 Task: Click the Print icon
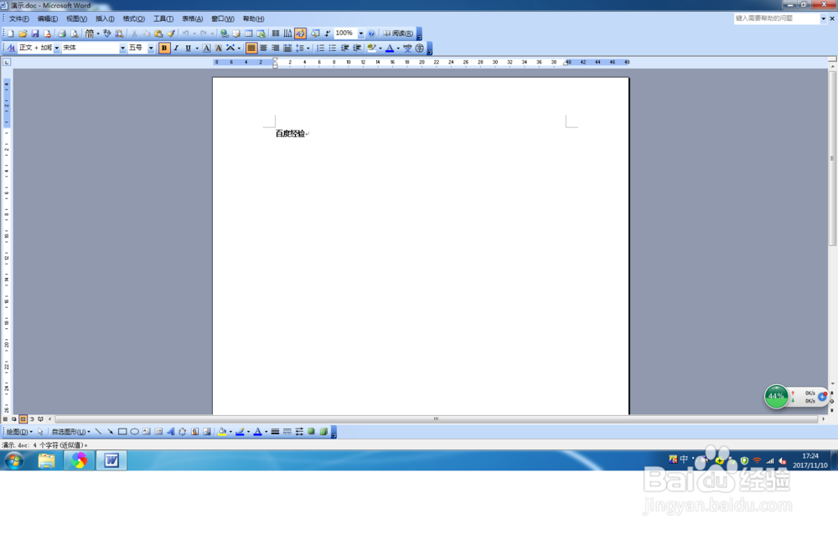tap(62, 33)
